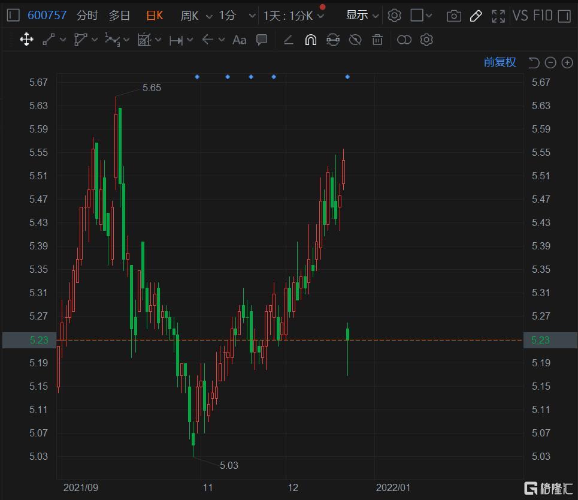Select the wave pattern drawing tool
The image size is (578, 500).
click(x=113, y=40)
